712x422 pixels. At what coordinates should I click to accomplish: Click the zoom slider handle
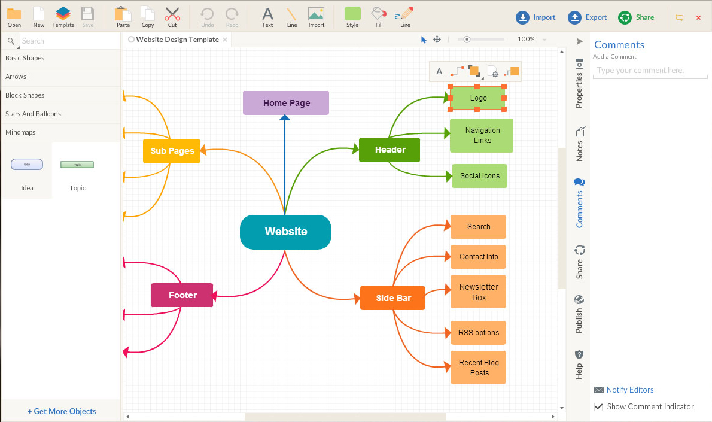pos(467,40)
